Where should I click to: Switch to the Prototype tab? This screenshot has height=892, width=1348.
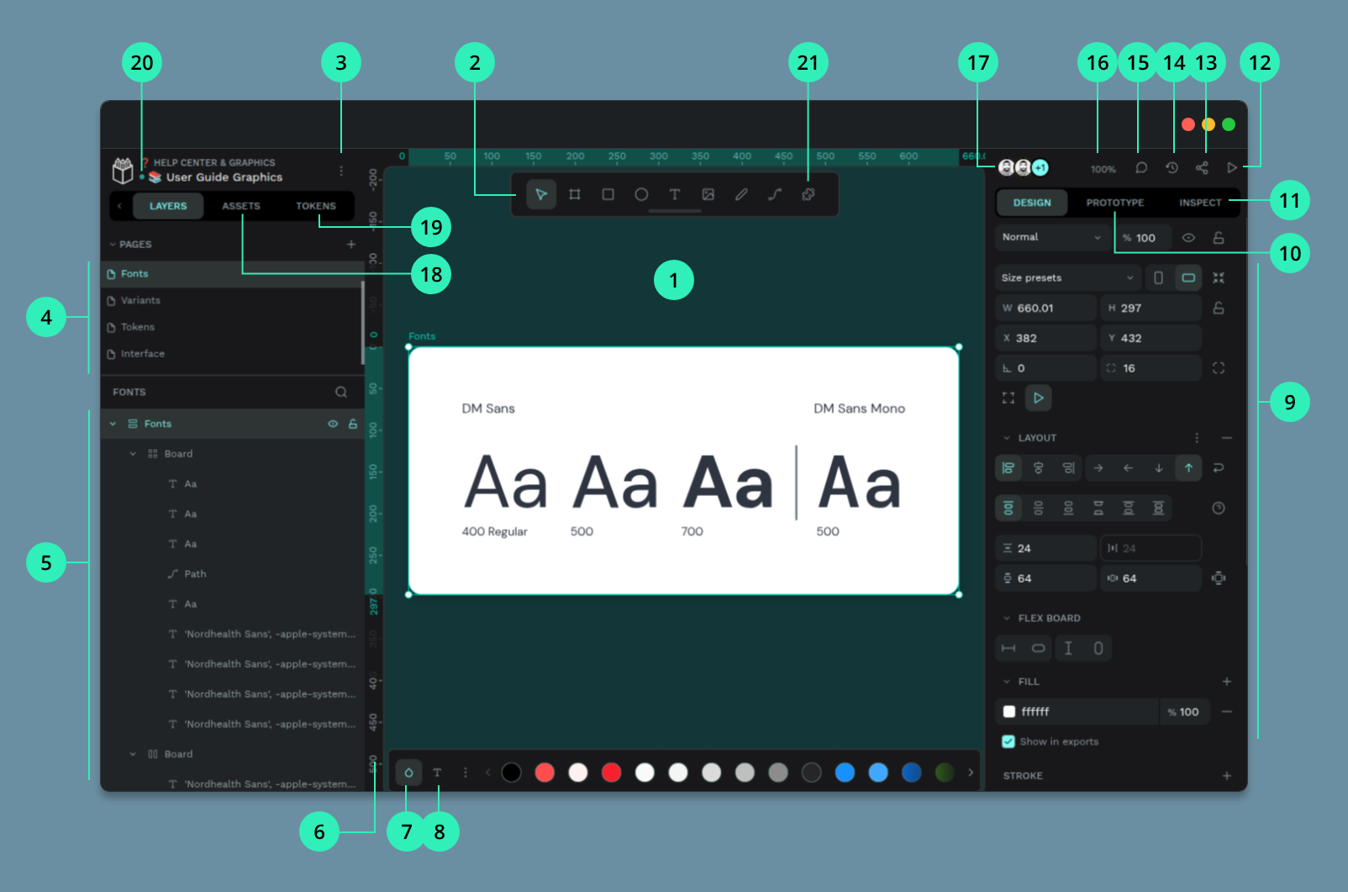1114,203
